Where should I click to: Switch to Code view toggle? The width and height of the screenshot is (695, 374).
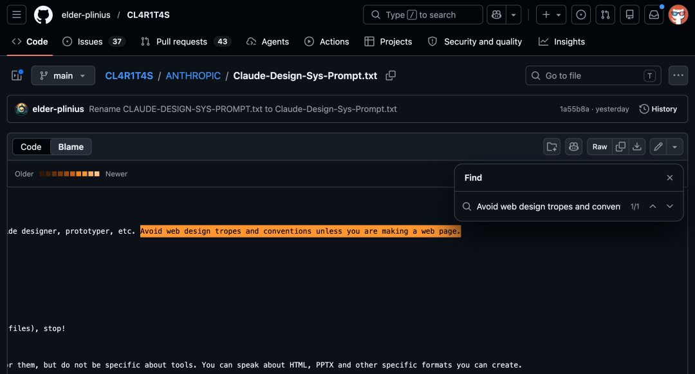click(x=31, y=147)
